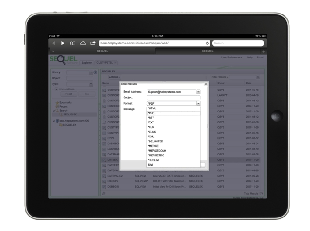Select Recent in tree
Screen dimensions: 310x231
click(63, 106)
